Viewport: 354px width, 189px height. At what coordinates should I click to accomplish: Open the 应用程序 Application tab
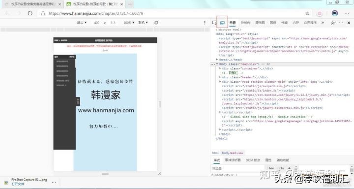(x=310, y=23)
